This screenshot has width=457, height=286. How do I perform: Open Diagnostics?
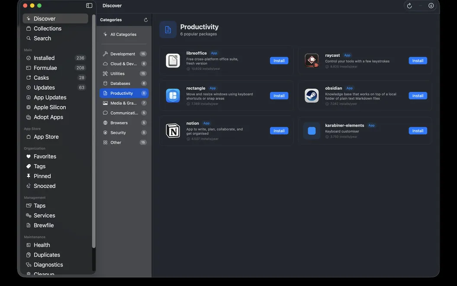click(x=55, y=265)
